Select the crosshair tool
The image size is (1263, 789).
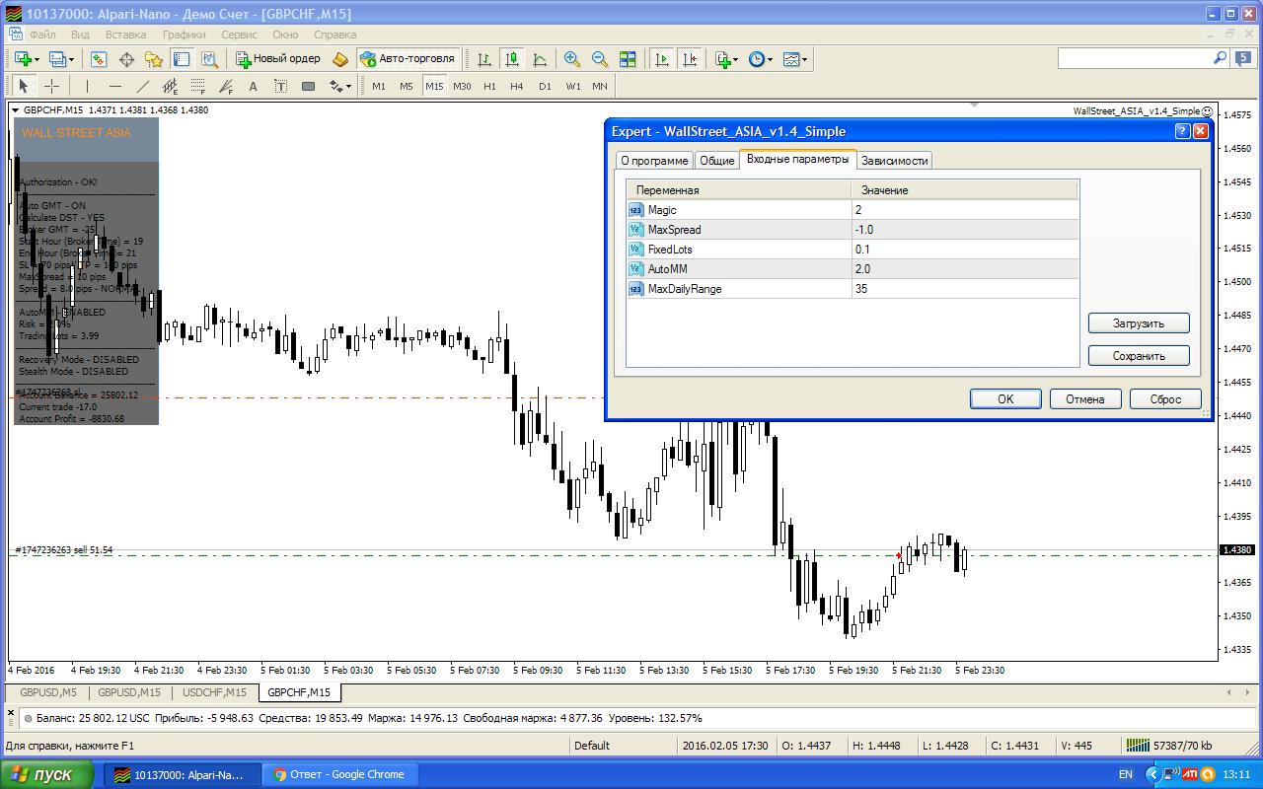[x=52, y=86]
